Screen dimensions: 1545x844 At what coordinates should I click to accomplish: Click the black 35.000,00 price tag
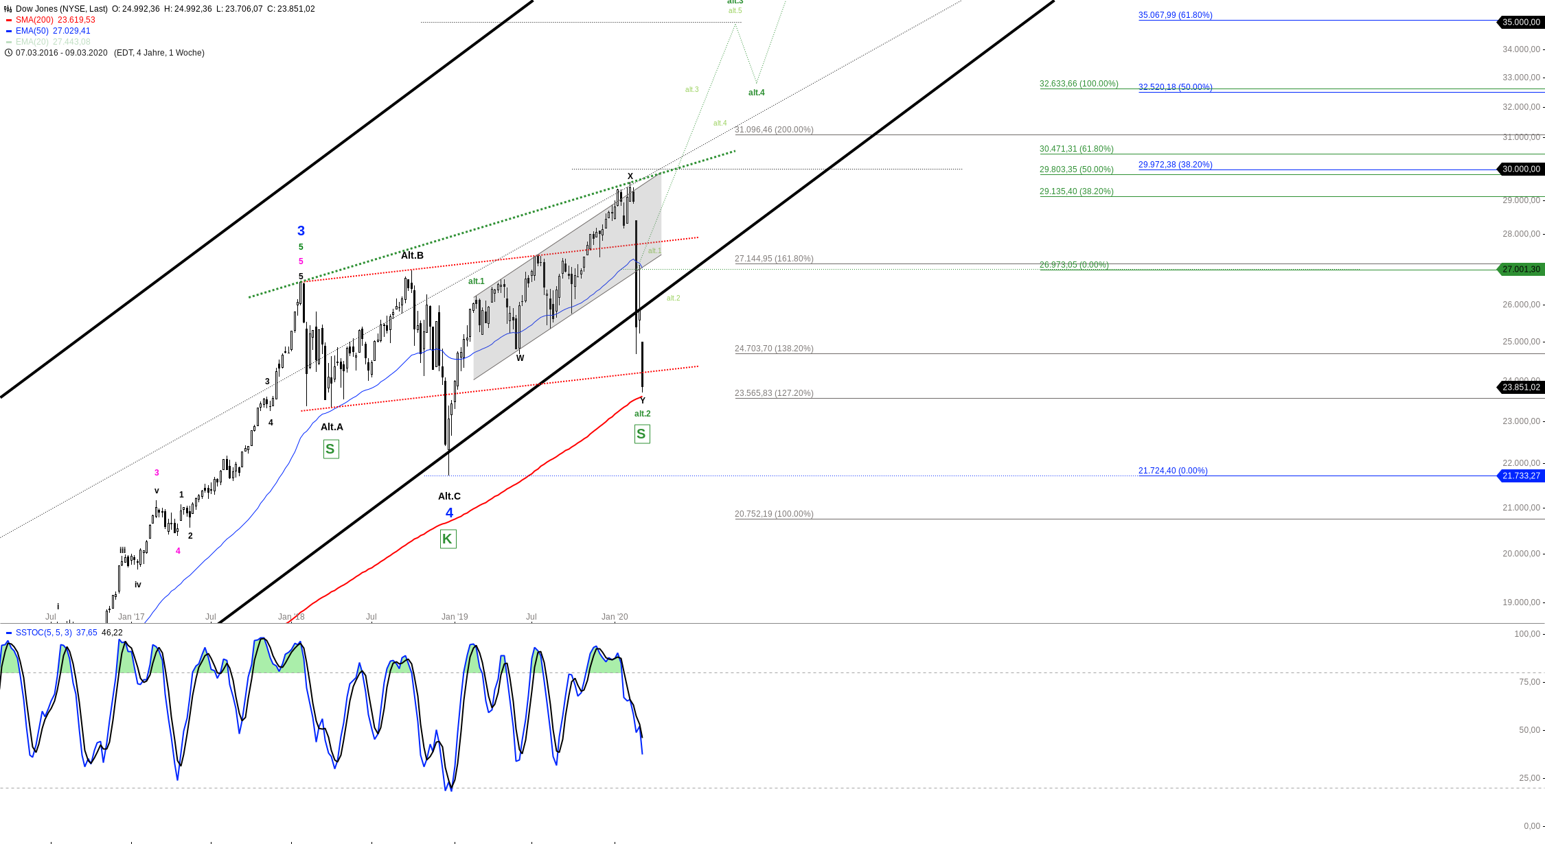(1520, 22)
